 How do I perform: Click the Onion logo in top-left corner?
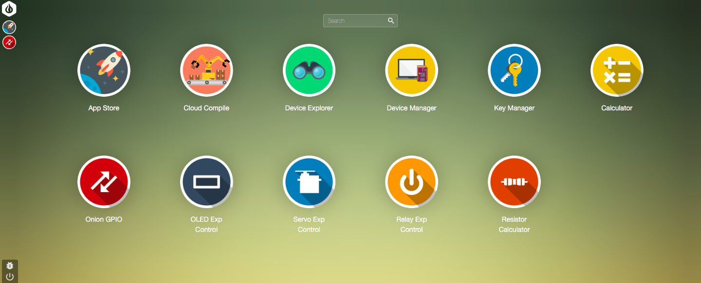[x=9, y=9]
